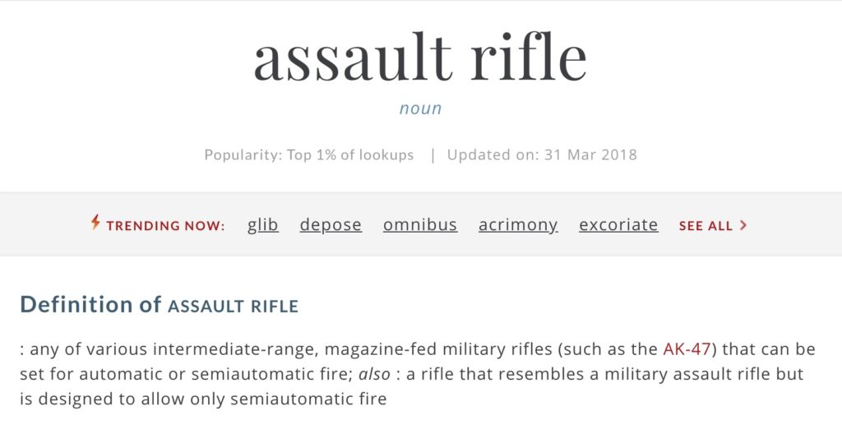842x443 pixels.
Task: Open the trending word depose
Action: (x=331, y=225)
